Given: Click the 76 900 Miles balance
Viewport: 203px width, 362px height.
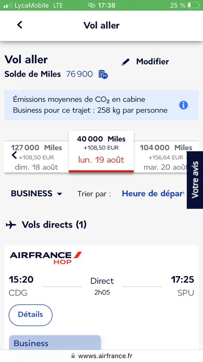Looking at the screenshot, I should (79, 74).
